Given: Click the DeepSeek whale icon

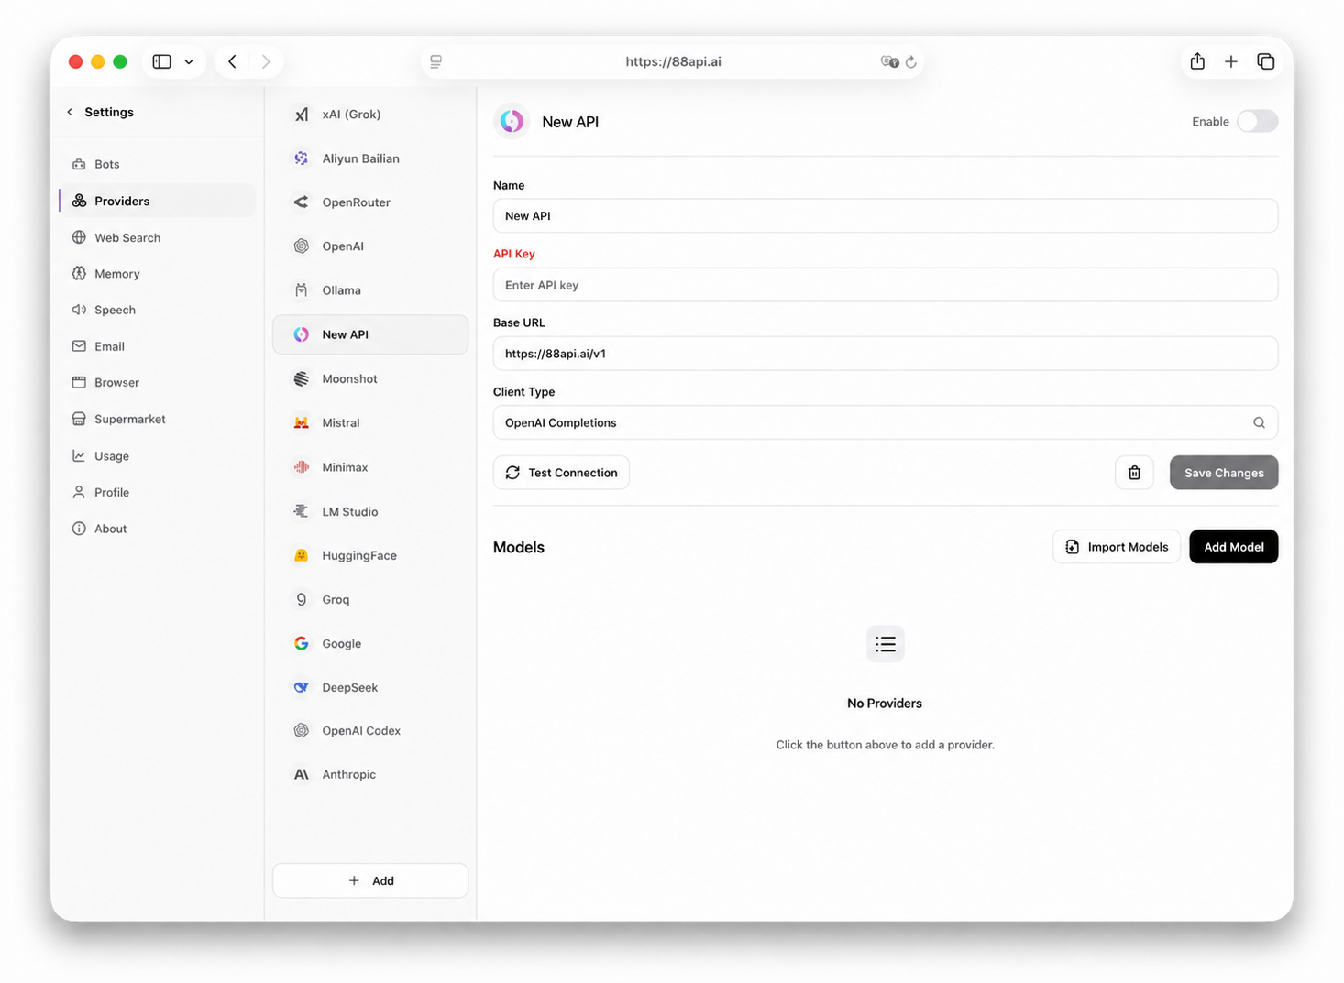Looking at the screenshot, I should tap(302, 688).
